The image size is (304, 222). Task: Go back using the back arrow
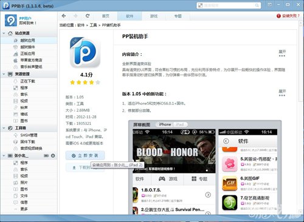coord(64,16)
